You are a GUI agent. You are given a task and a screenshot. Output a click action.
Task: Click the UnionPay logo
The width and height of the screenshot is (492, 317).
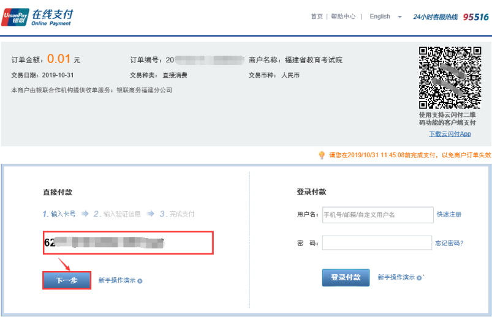(14, 17)
